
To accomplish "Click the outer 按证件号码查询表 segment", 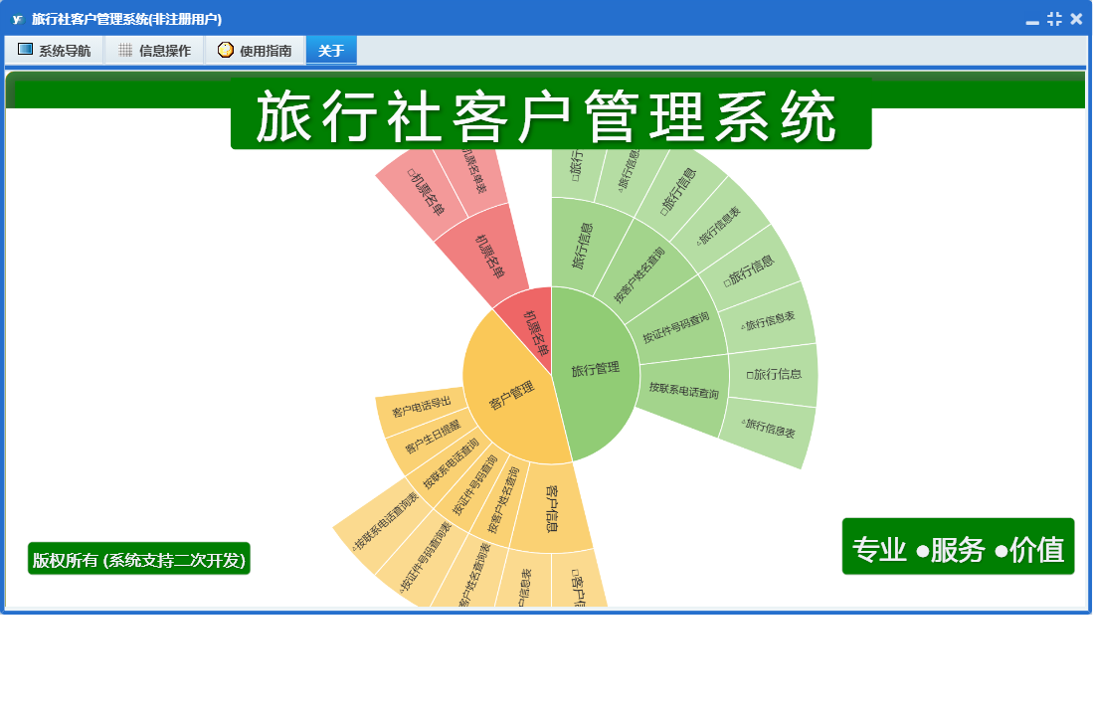I will tap(425, 557).
